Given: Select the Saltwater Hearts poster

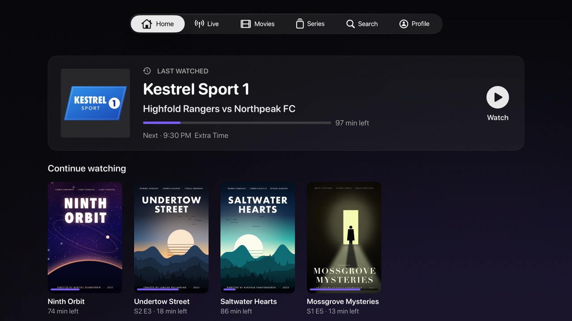Looking at the screenshot, I should (x=257, y=237).
